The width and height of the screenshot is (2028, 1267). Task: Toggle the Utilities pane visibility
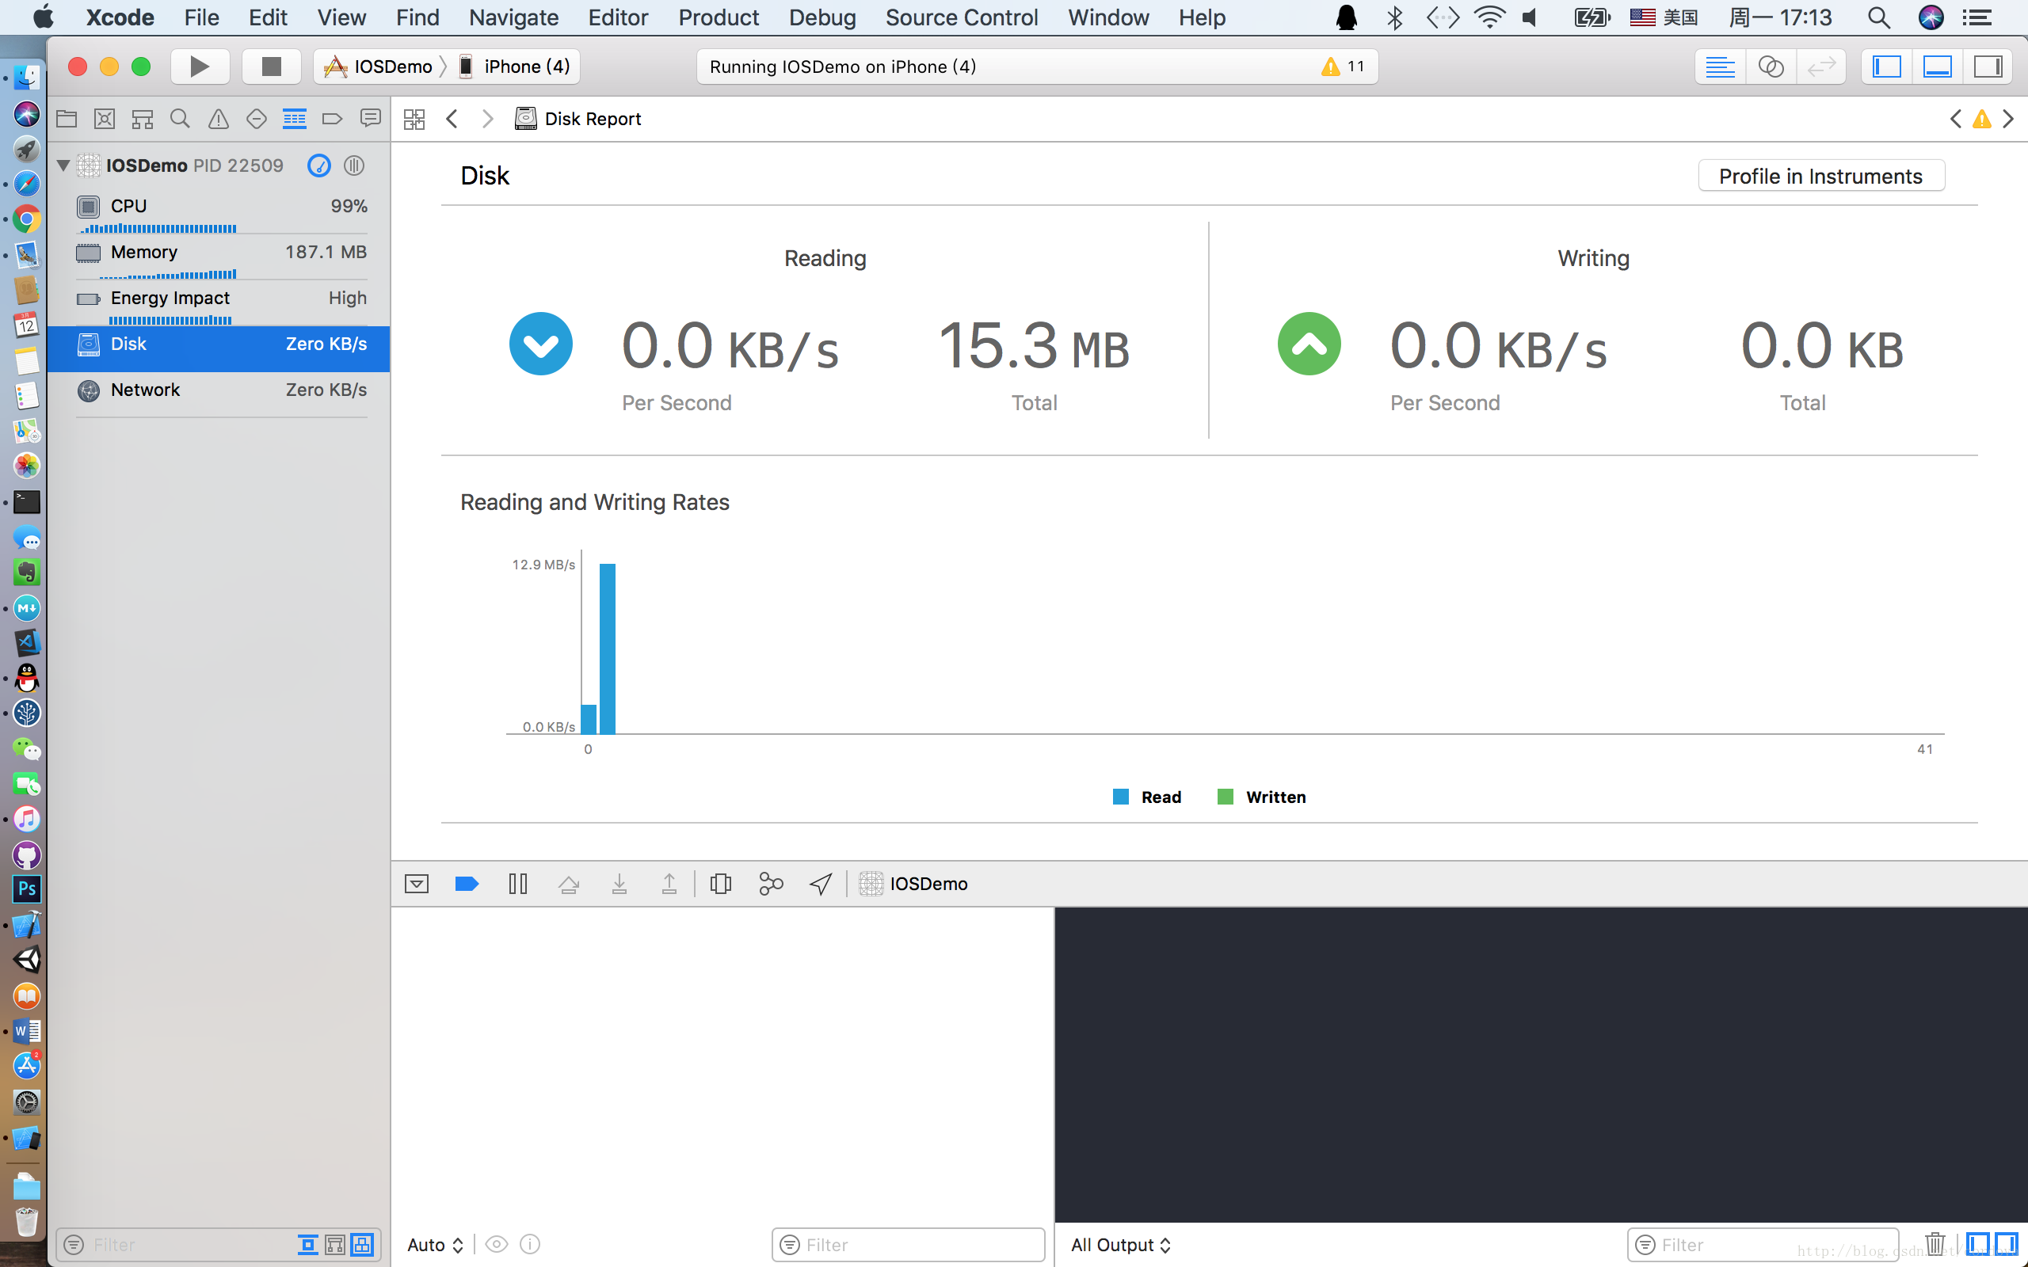coord(1988,67)
